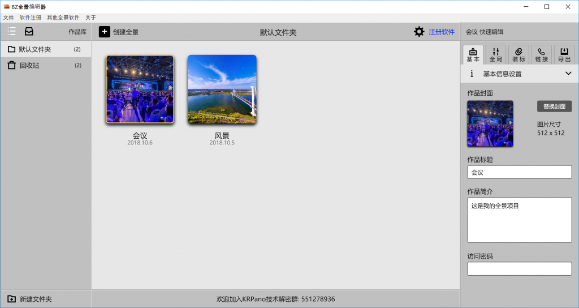
Task: Click the 访问密码 input field
Action: [519, 268]
